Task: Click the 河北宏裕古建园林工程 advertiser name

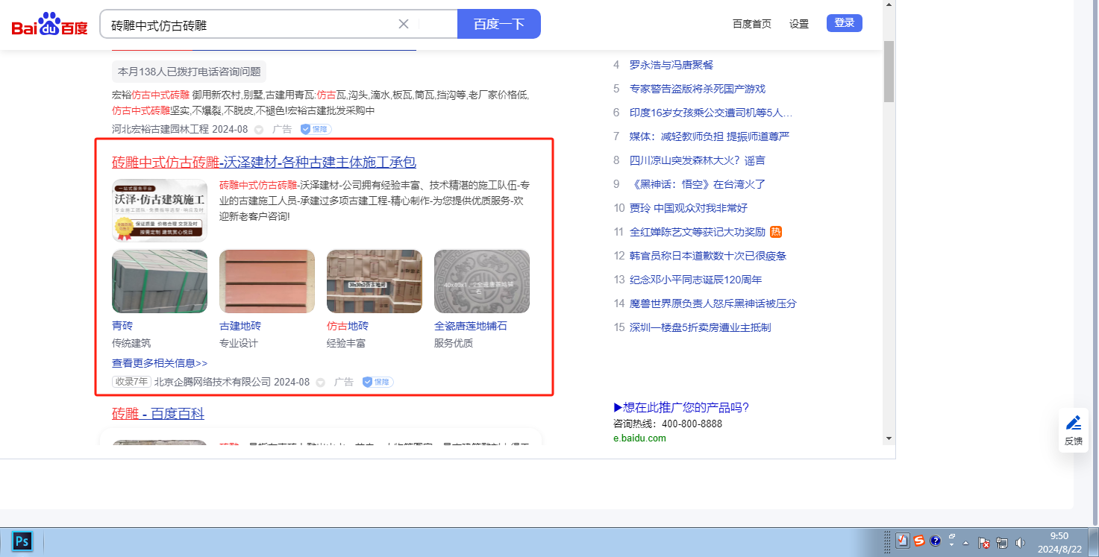Action: pyautogui.click(x=160, y=129)
